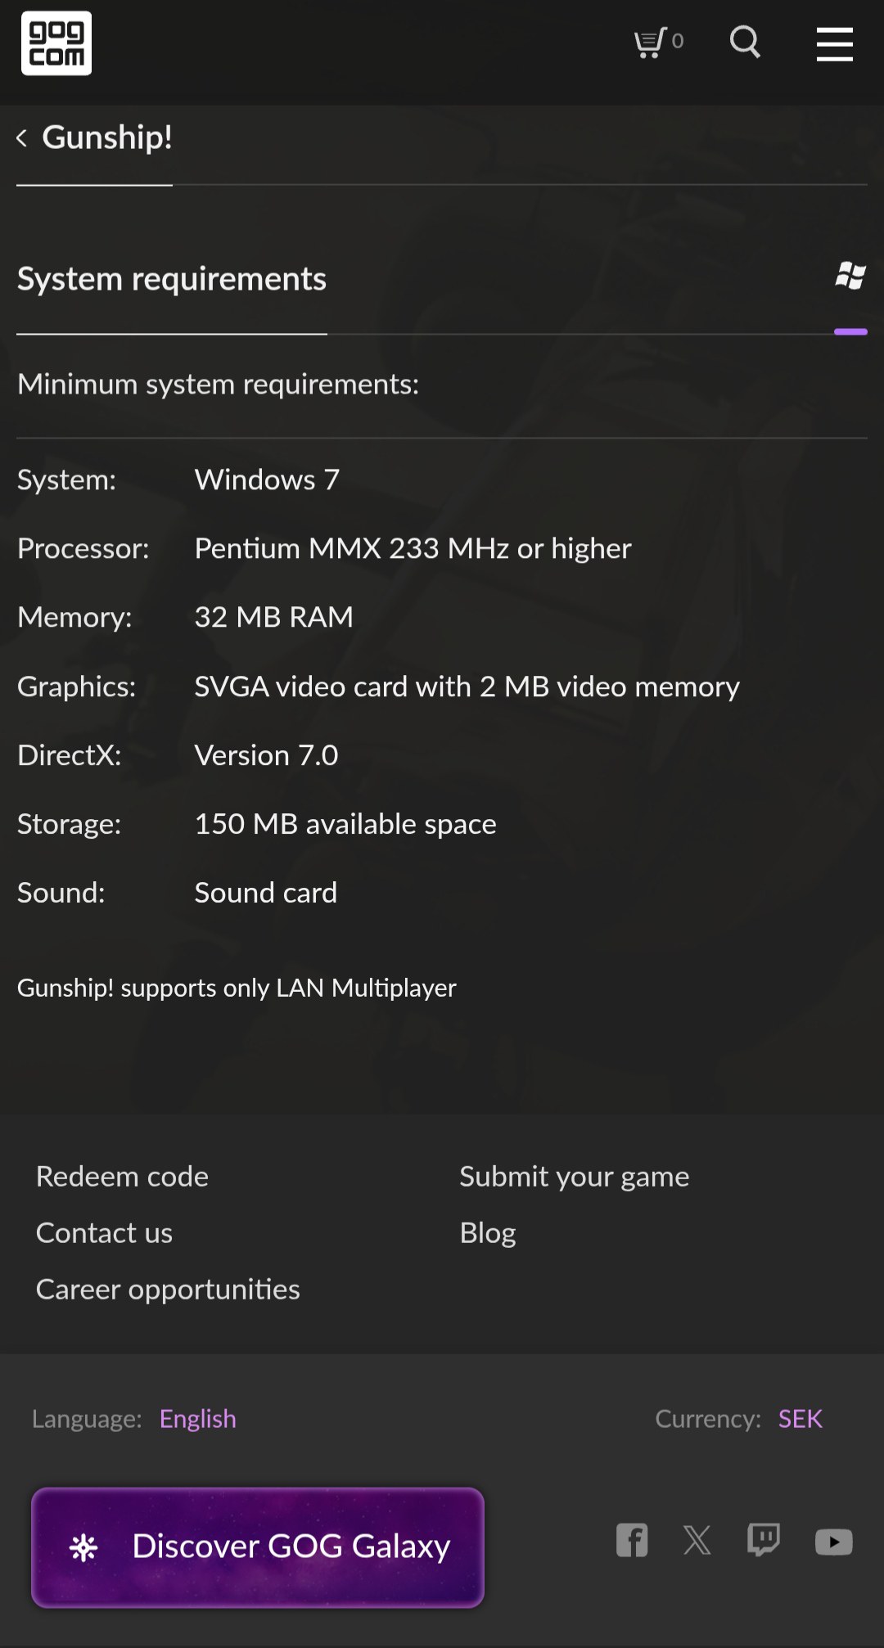884x1648 pixels.
Task: Go back using the arrow beside Gunship!
Action: [x=22, y=138]
